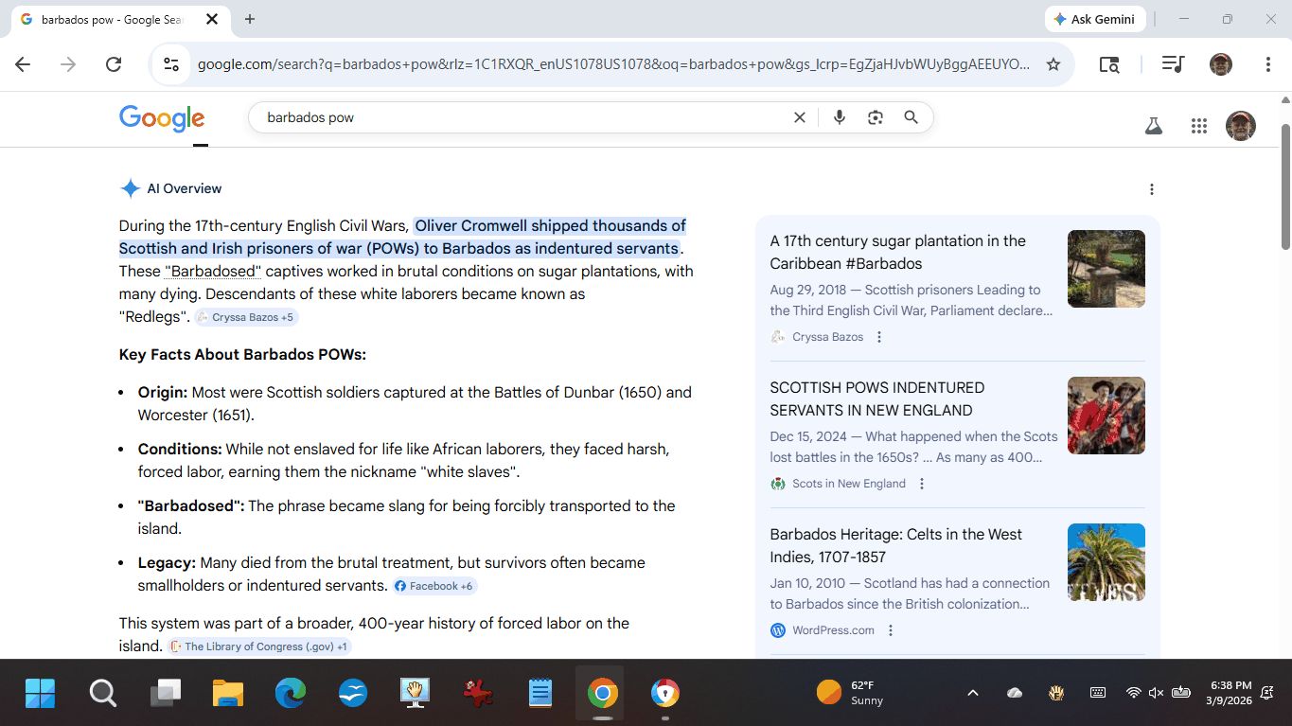Click the Ask Gemini button
This screenshot has height=726, width=1292.
(x=1095, y=19)
